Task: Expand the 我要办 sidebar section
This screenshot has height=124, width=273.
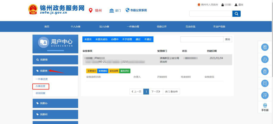Action: pos(55,103)
